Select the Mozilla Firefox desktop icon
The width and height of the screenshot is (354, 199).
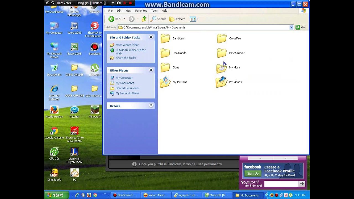coord(54,112)
